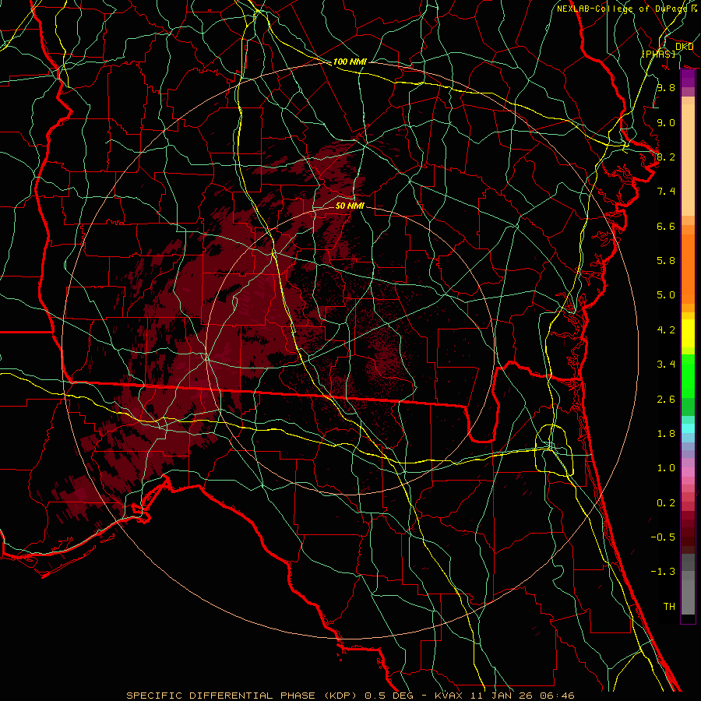The height and width of the screenshot is (701, 701).
Task: Click the DKD product label
Action: (684, 47)
